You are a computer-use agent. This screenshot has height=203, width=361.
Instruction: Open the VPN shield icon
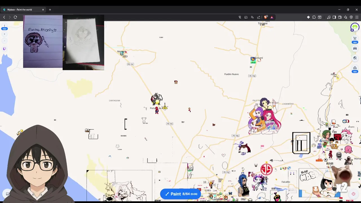(x=351, y=17)
